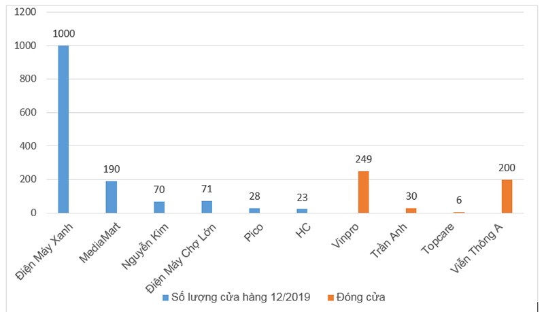Select the Điện Máy Xanh blue bar
Image resolution: width=544 pixels, height=312 pixels.
[63, 129]
